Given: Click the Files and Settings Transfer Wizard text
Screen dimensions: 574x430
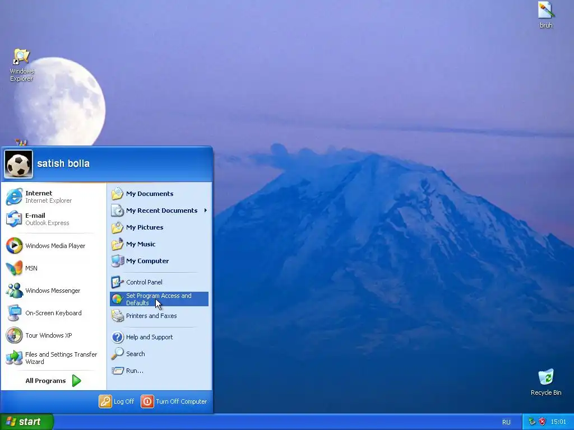Looking at the screenshot, I should coord(61,358).
